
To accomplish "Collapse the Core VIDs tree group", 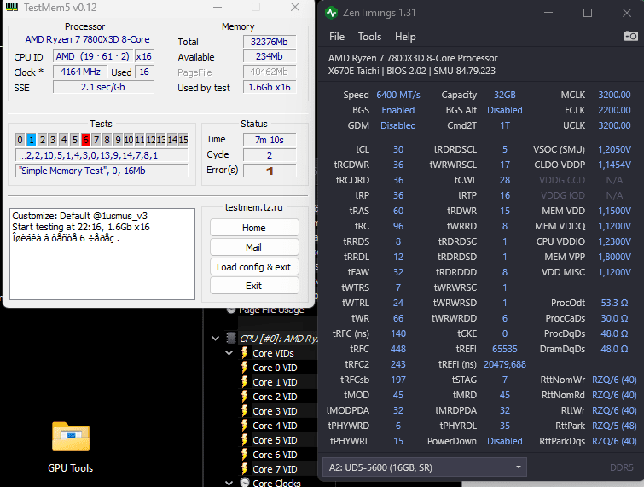I will (x=229, y=353).
